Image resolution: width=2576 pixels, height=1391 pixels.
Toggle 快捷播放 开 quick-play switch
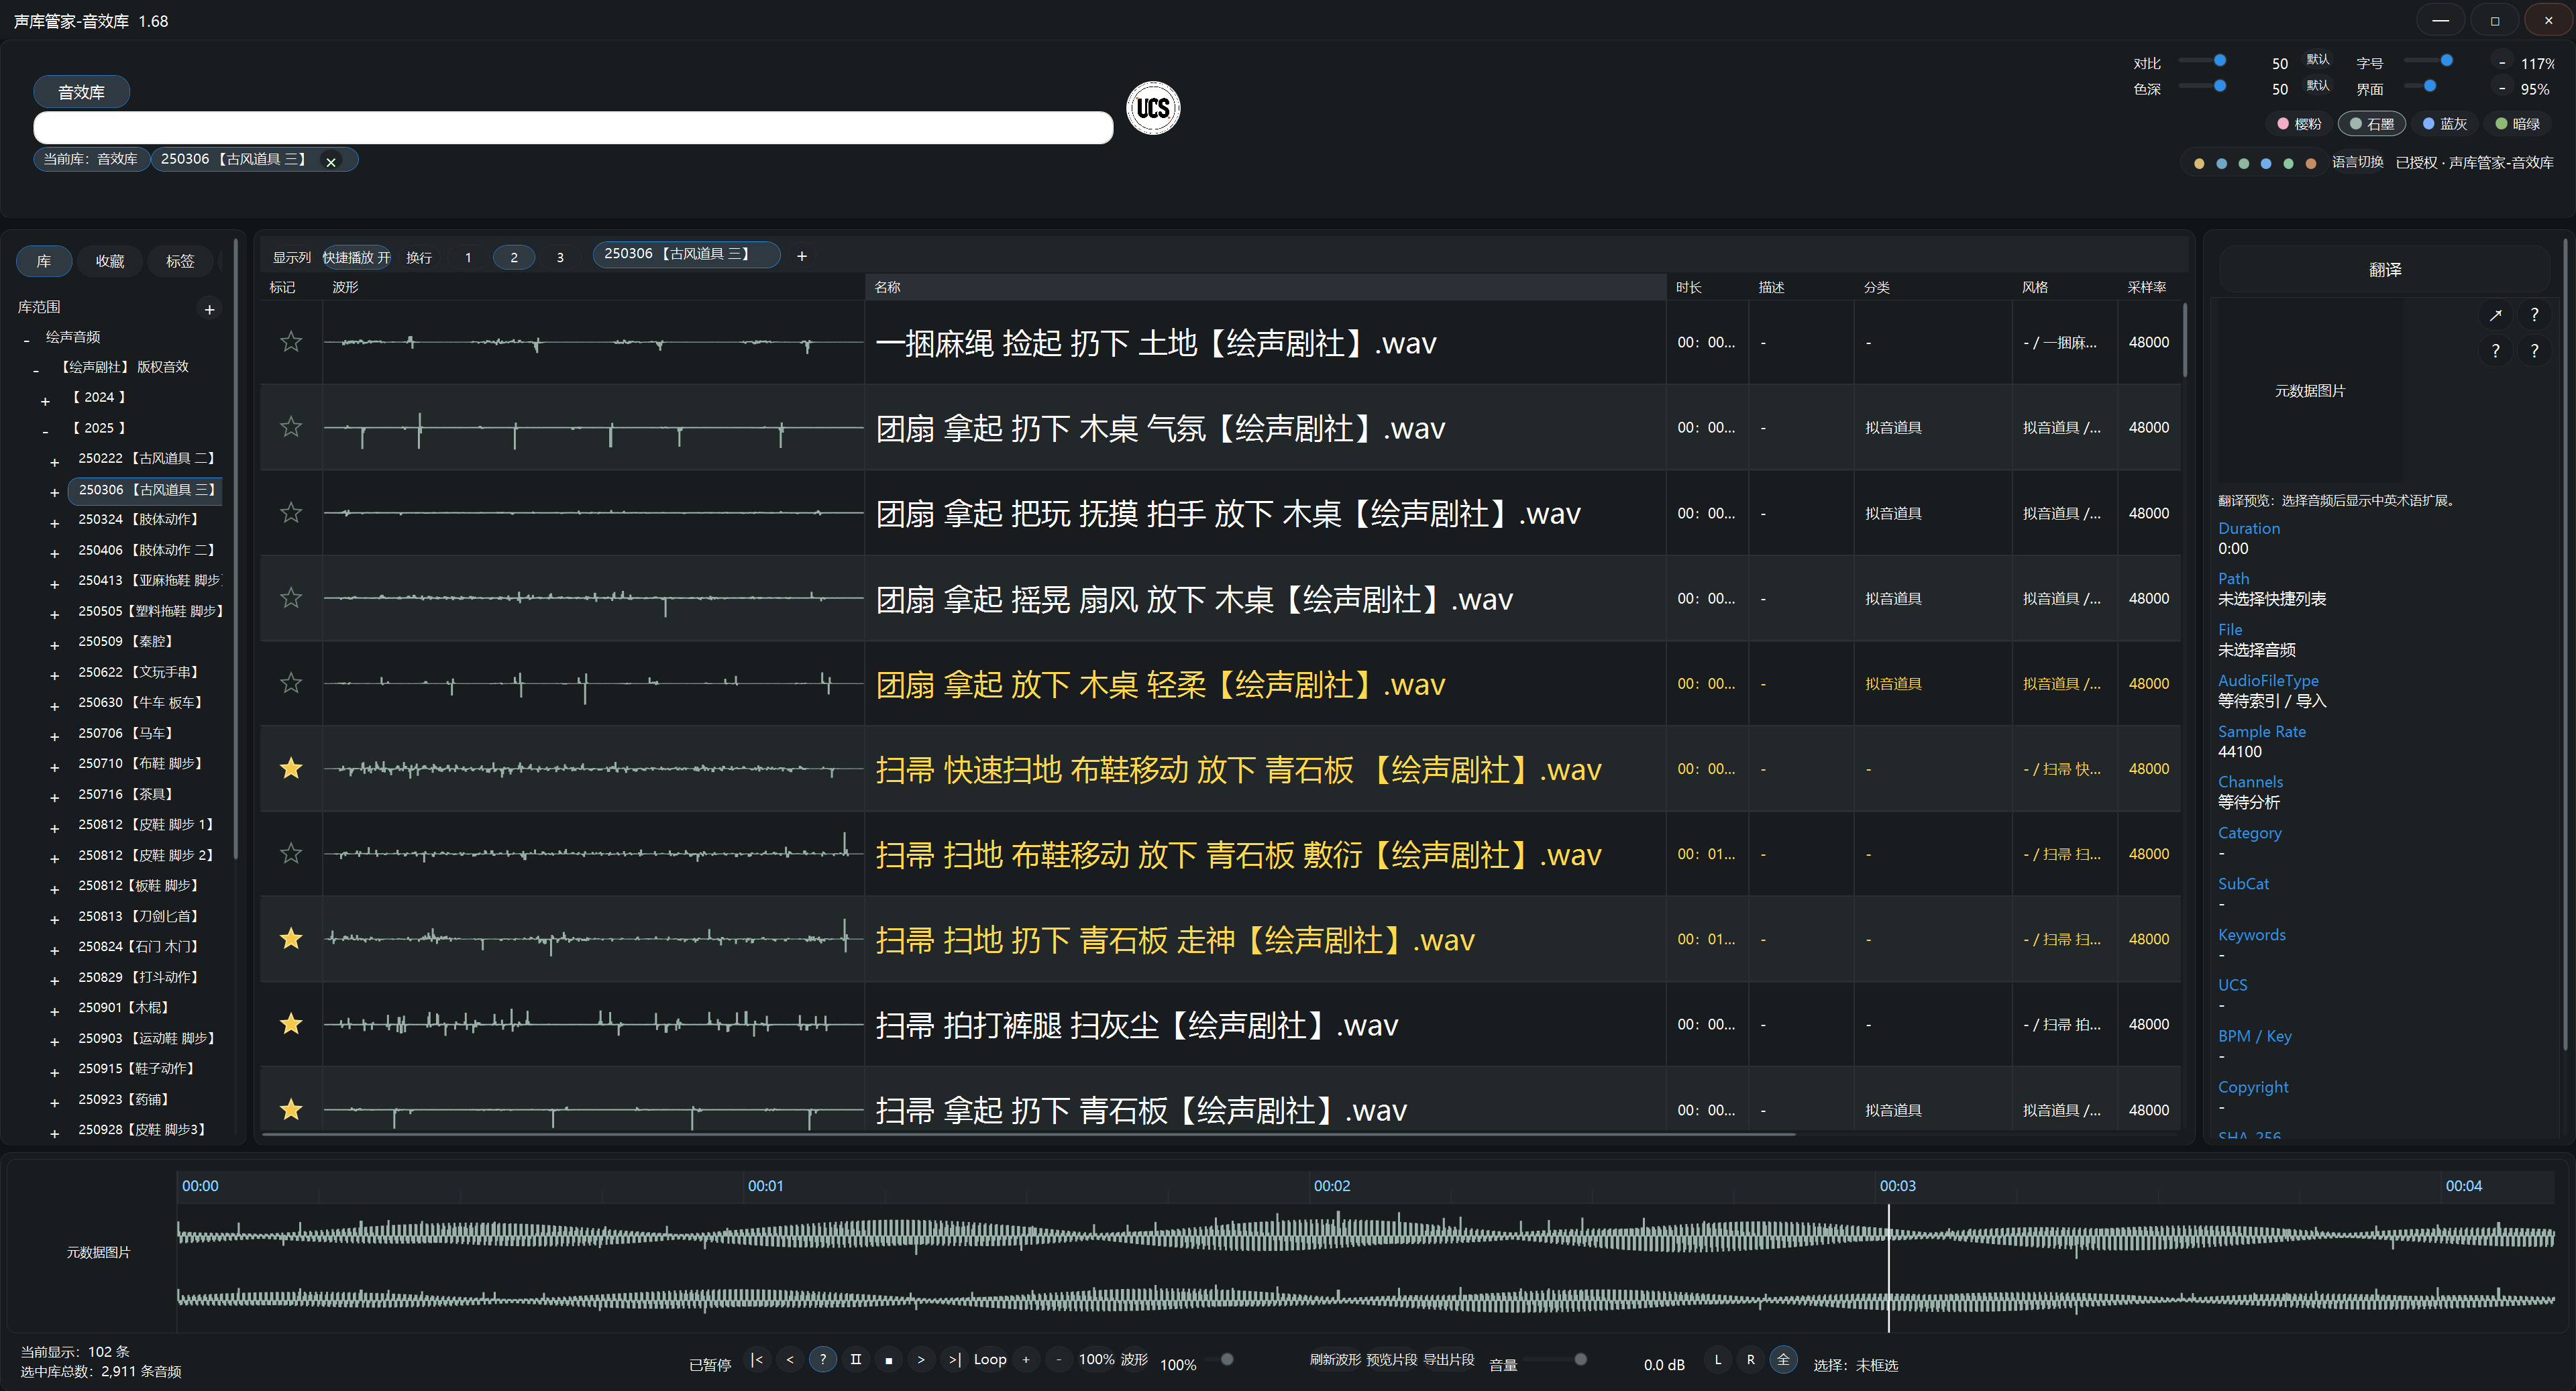coord(357,258)
